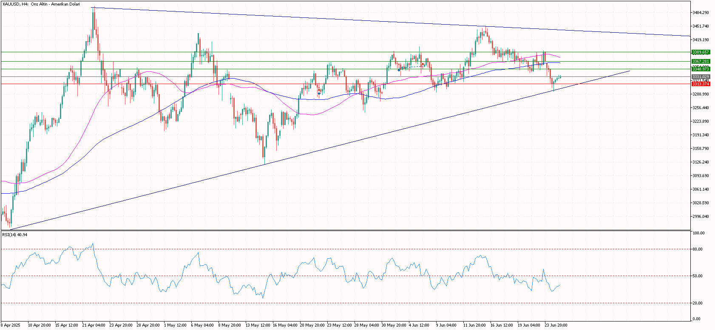Click the 1 May 12:00 time label
This screenshot has height=330, width=715.
(176, 325)
